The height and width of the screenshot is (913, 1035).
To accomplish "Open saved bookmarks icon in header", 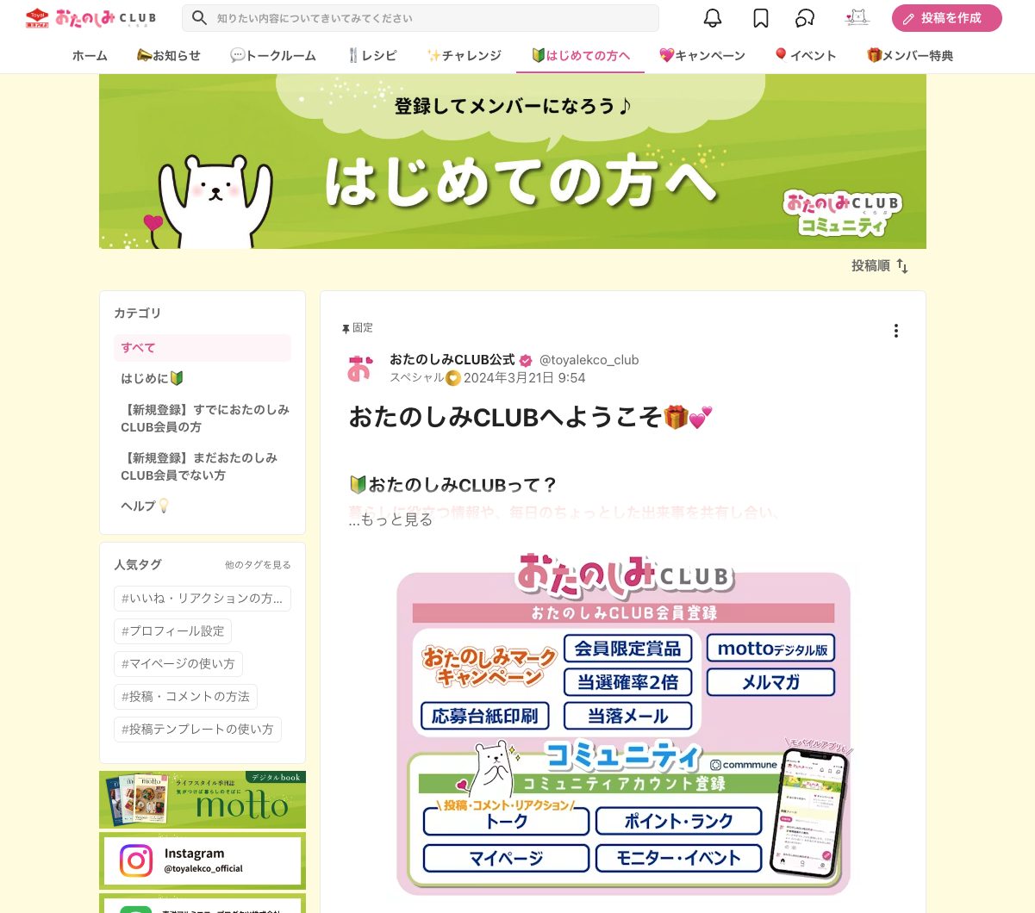I will (761, 18).
